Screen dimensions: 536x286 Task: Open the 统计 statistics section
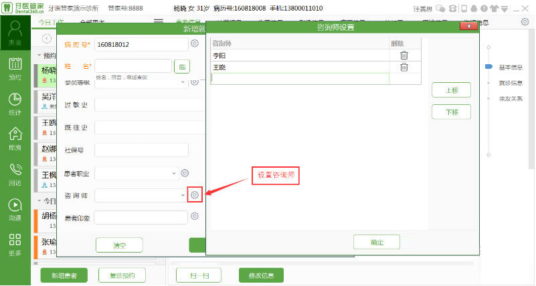click(x=15, y=104)
